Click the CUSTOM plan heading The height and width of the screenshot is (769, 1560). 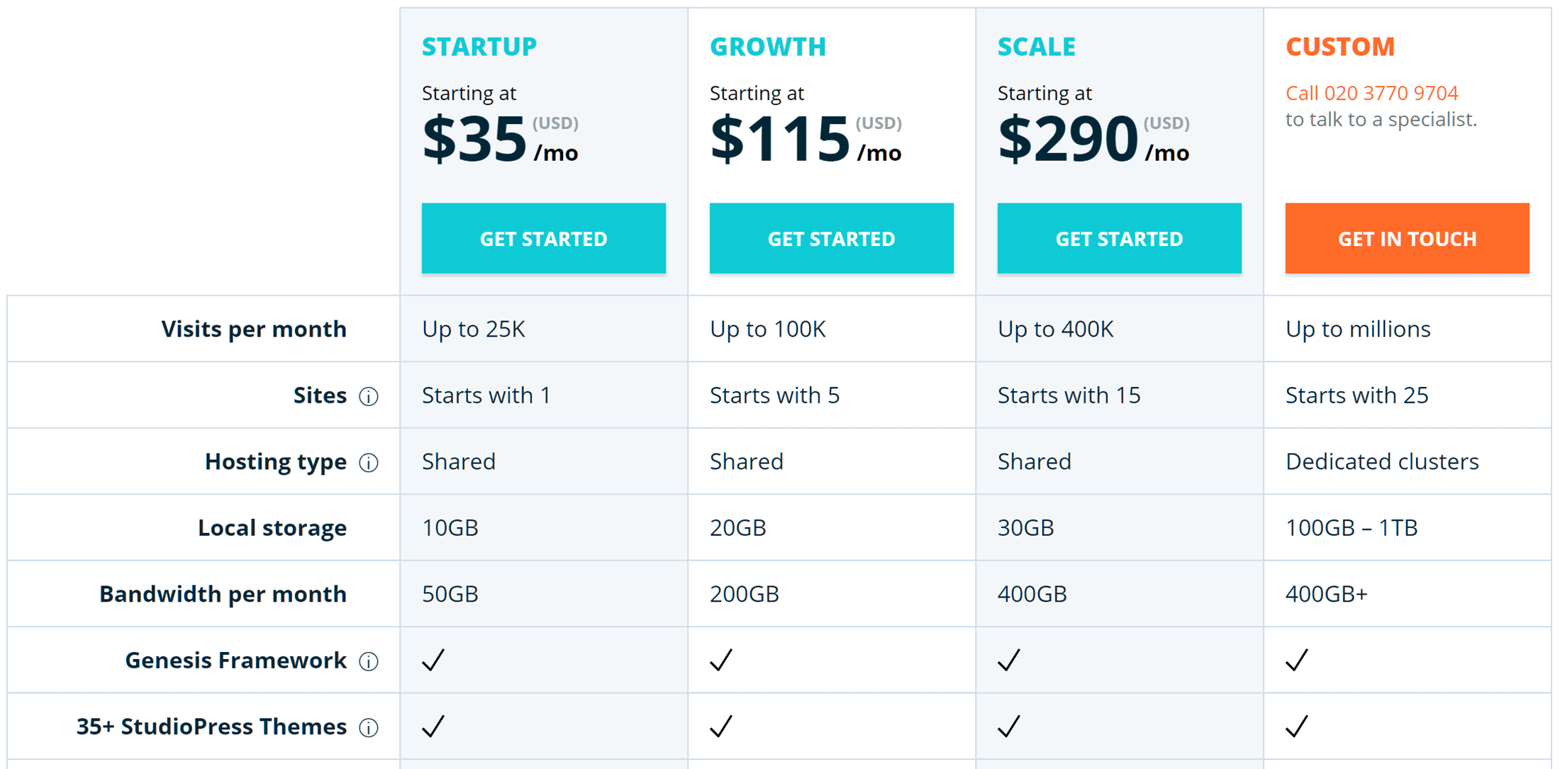[x=1339, y=47]
